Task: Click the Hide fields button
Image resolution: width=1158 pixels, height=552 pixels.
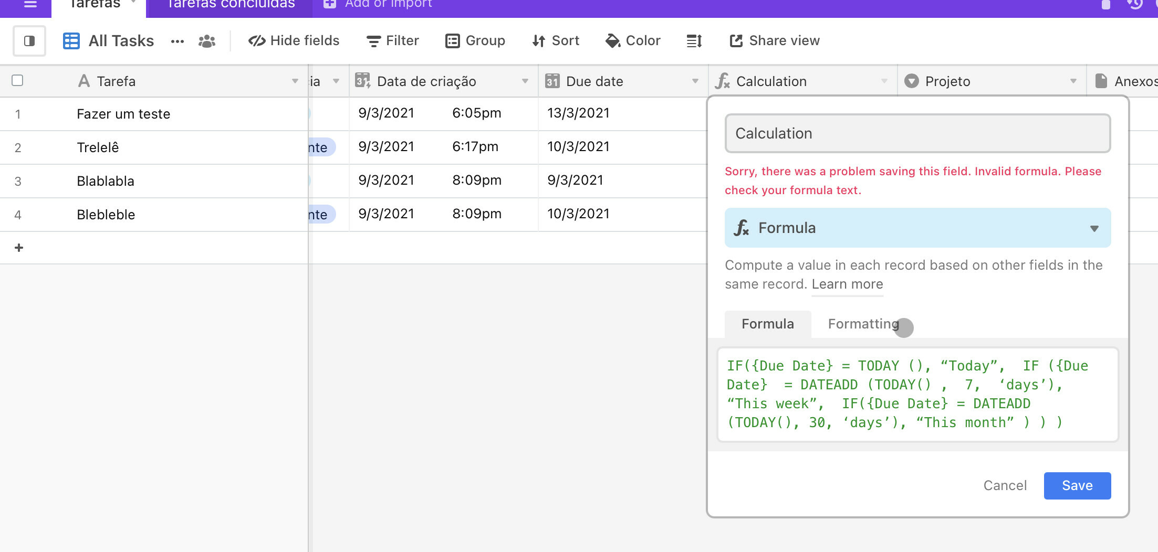Action: coord(294,40)
